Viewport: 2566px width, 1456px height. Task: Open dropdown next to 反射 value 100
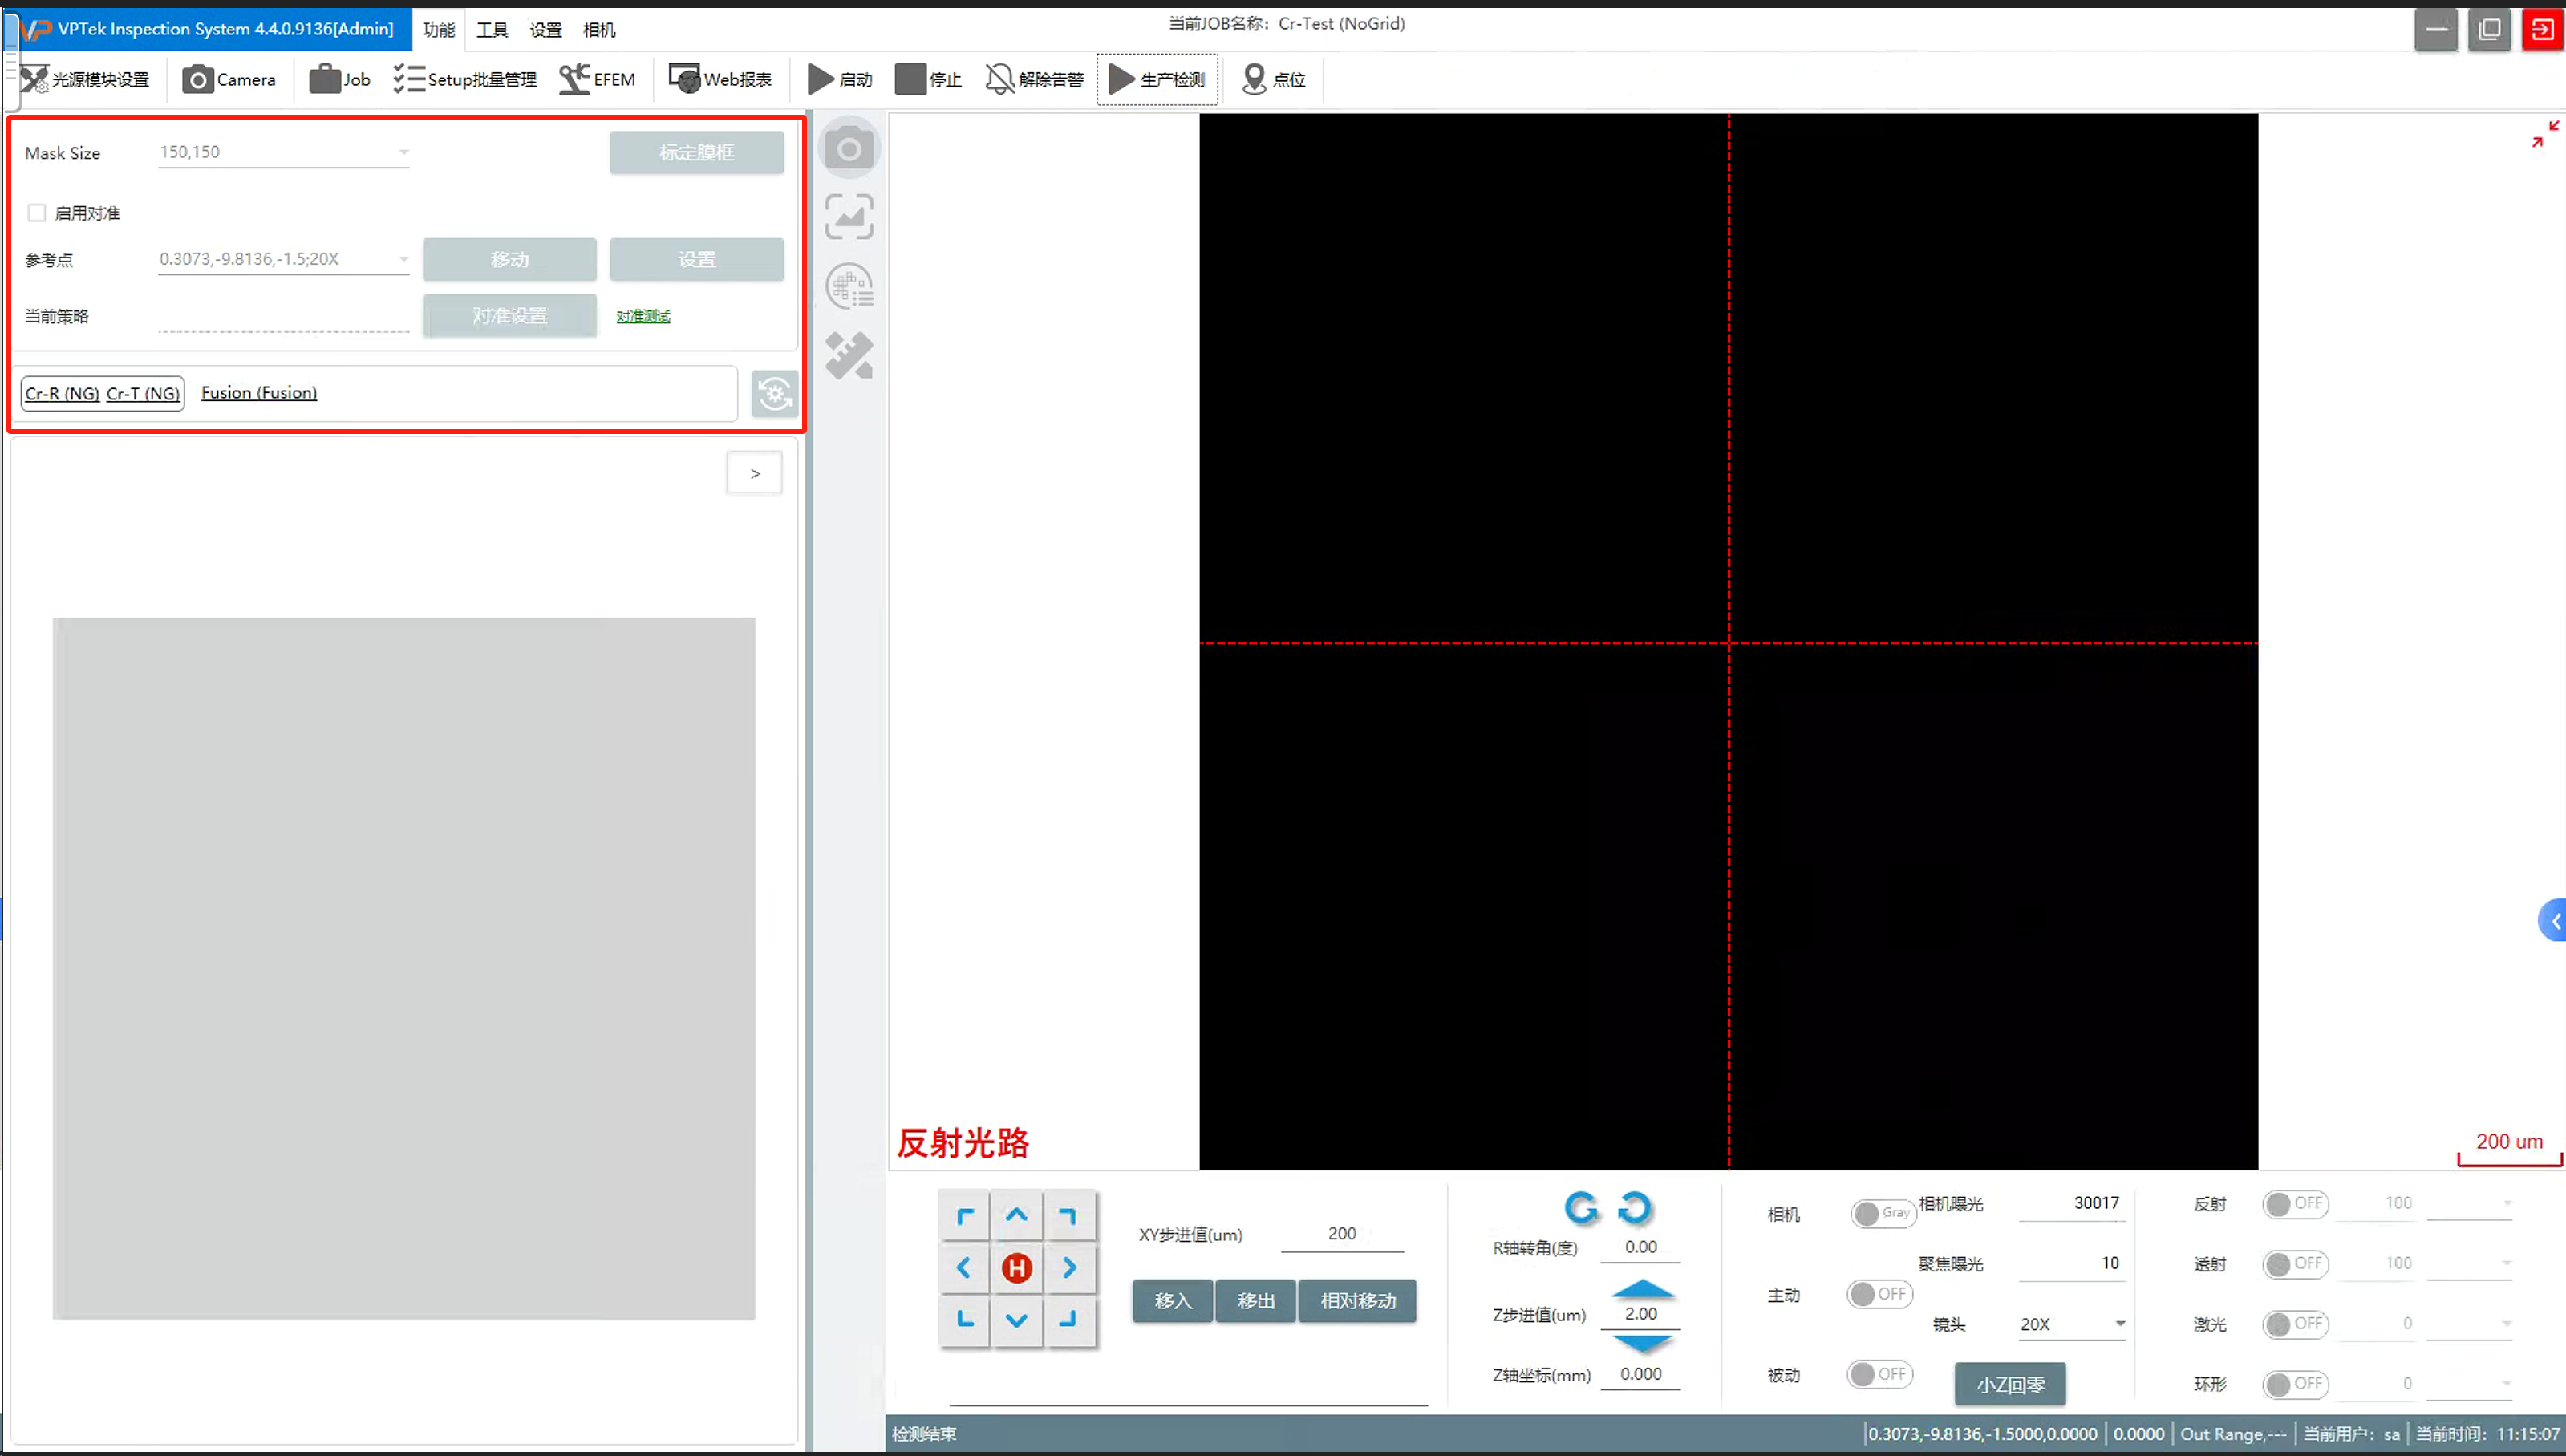tap(2469, 1203)
